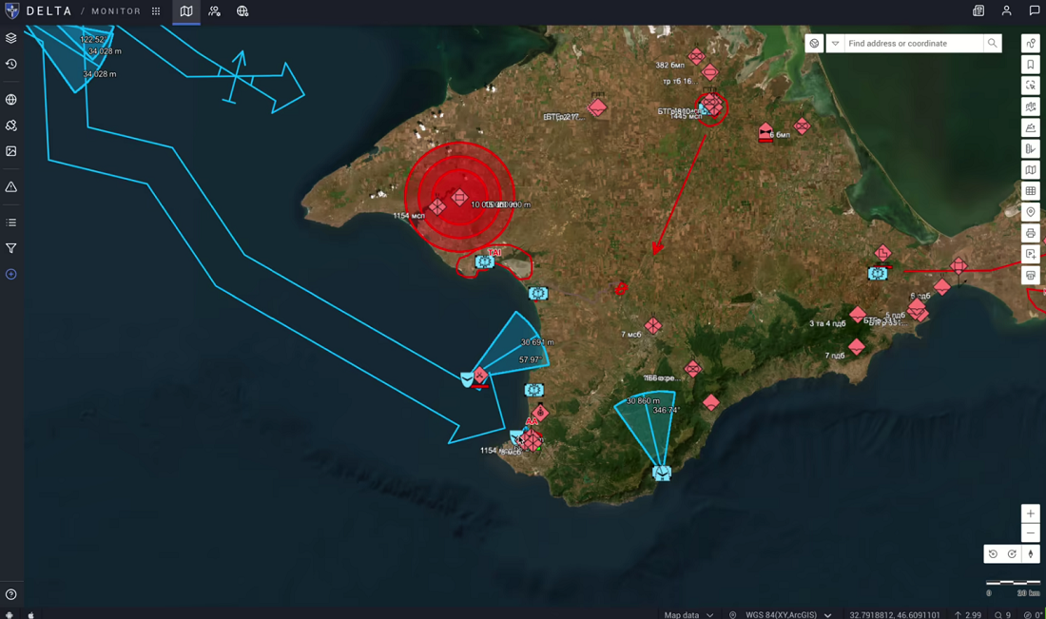Image resolution: width=1046 pixels, height=619 pixels.
Task: Click the print icon in right toolbar
Action: tap(1030, 233)
